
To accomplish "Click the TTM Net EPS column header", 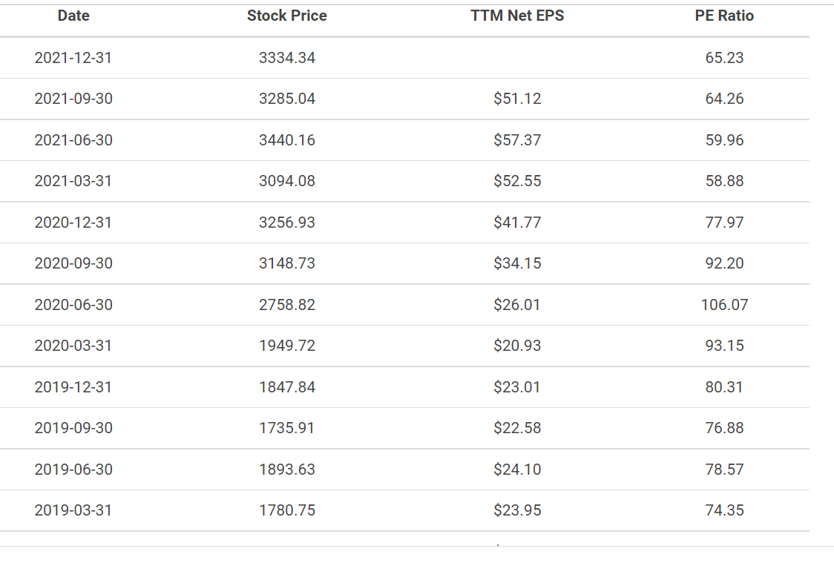I will (x=517, y=16).
